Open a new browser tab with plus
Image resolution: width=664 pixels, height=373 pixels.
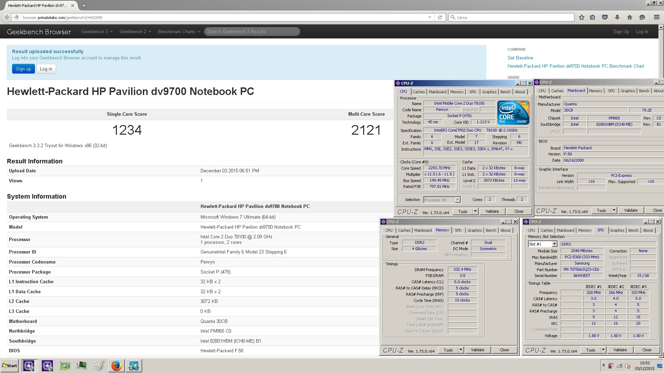point(84,5)
